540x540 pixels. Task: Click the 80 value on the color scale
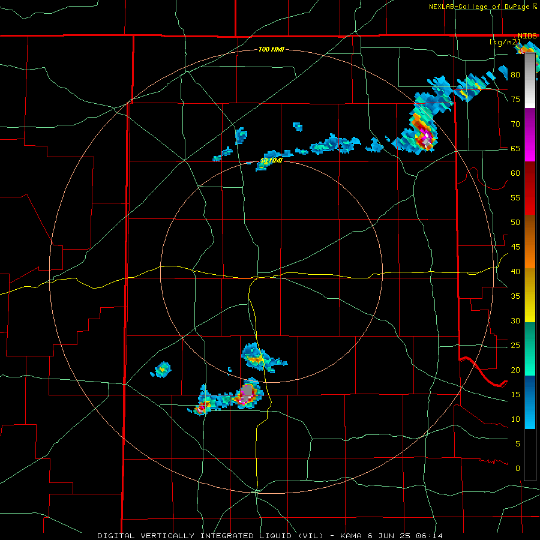point(515,75)
